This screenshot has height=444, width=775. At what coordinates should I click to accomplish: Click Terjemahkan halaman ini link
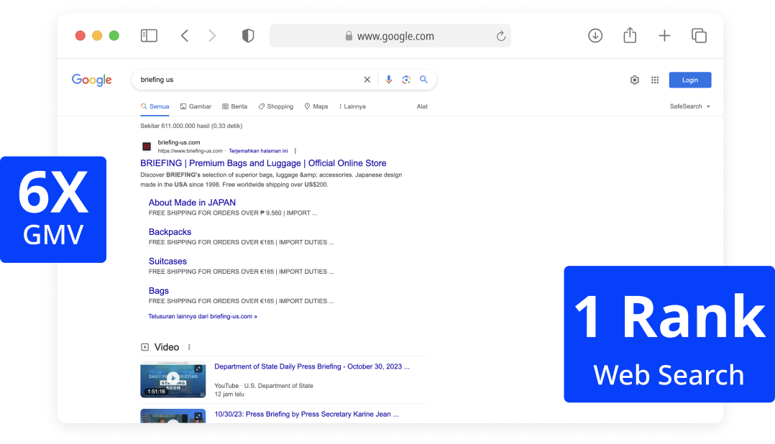tap(258, 151)
